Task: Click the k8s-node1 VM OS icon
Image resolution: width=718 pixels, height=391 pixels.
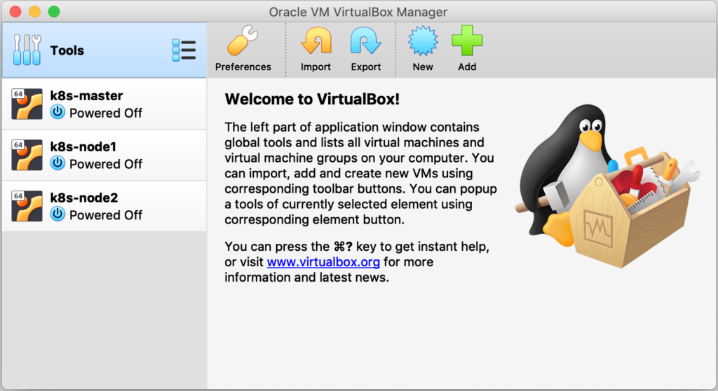Action: 27,155
